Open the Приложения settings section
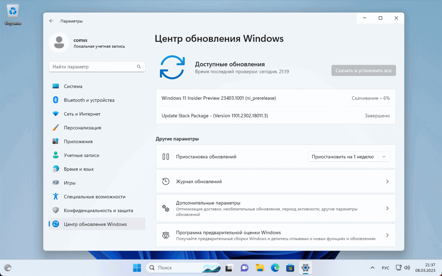This screenshot has width=442, height=276. (x=78, y=141)
